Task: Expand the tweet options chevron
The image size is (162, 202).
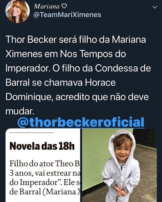Action: 155,7
